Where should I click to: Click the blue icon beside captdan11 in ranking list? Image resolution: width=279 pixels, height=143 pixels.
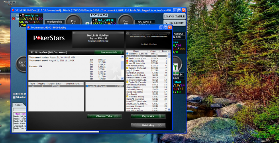click(x=127, y=54)
